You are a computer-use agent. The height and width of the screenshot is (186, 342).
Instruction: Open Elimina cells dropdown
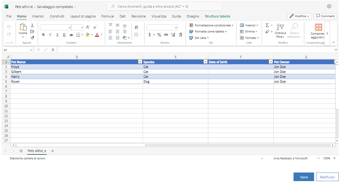click(248, 32)
